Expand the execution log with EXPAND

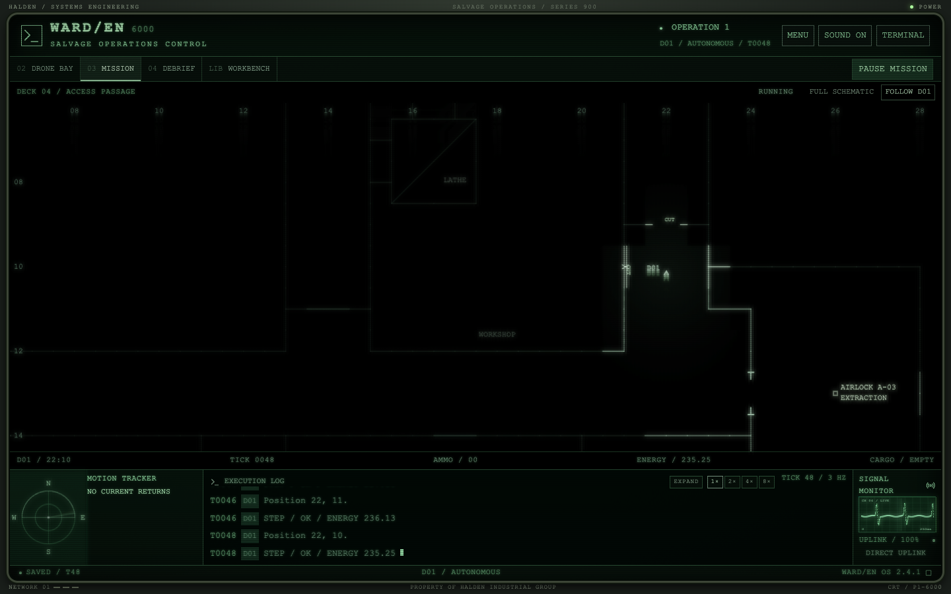coord(686,482)
